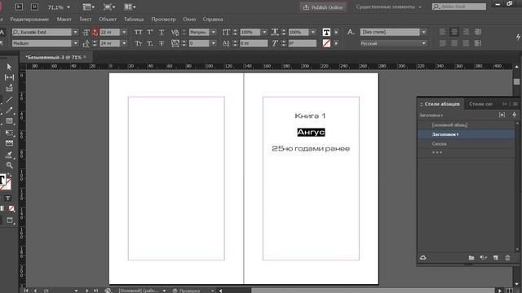Select the Pen tool

[x=9, y=110]
